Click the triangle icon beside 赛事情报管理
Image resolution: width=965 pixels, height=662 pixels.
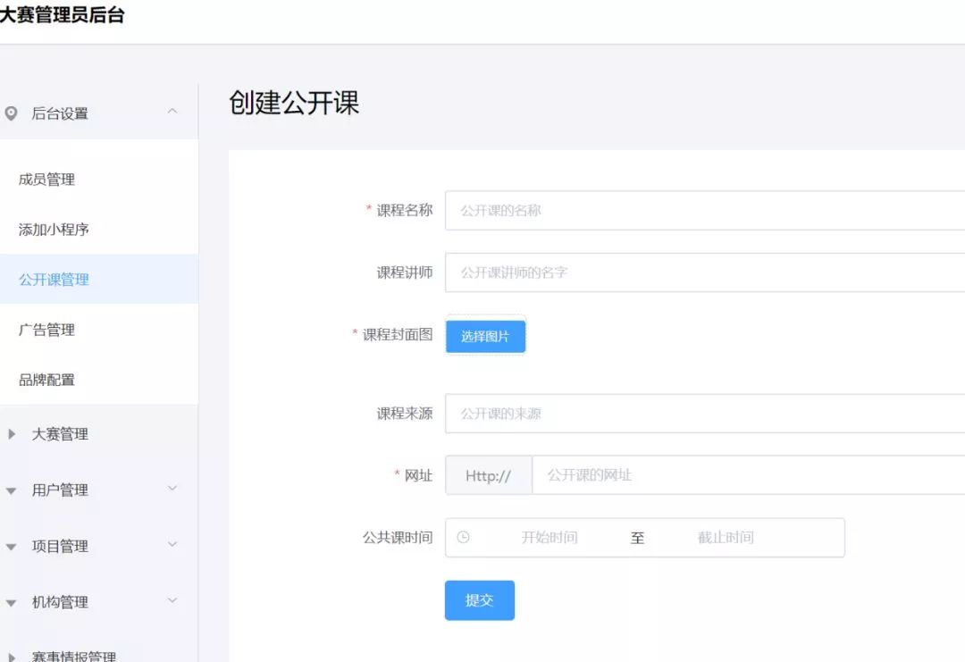[x=11, y=656]
